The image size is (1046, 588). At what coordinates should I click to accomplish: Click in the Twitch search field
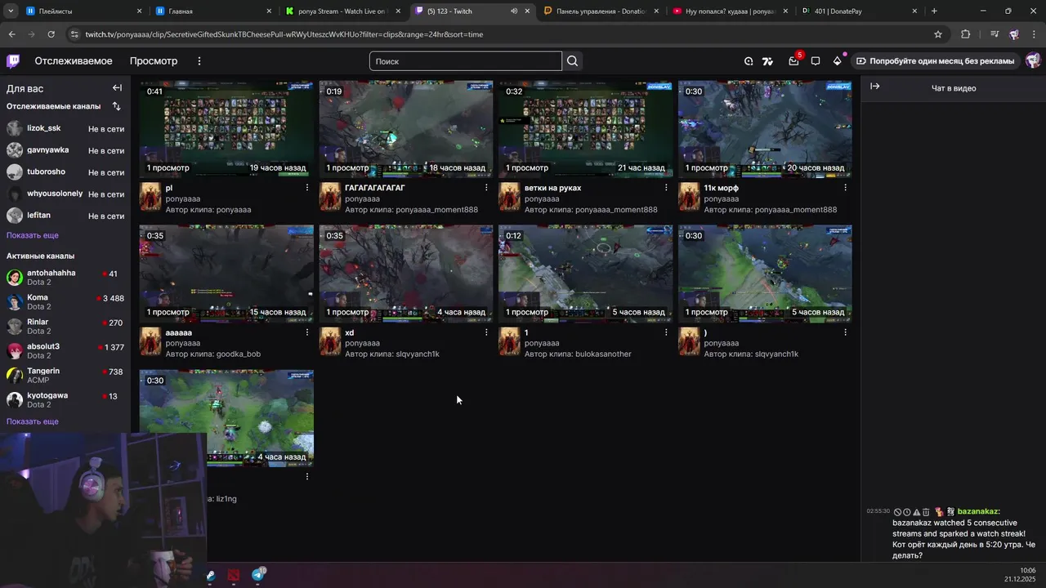(465, 61)
